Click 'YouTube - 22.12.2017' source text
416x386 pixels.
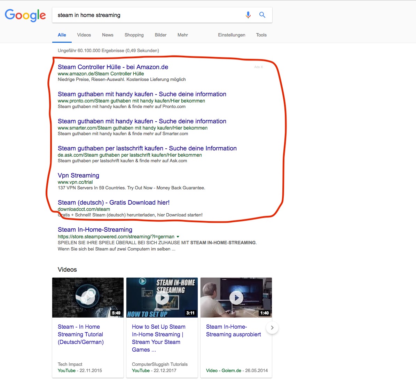(x=154, y=371)
